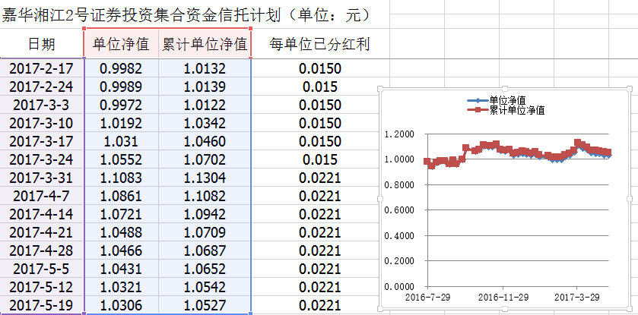This screenshot has height=315, width=638.
Task: Click the red 累计单位净值 legend marker in chart
Action: coord(476,110)
